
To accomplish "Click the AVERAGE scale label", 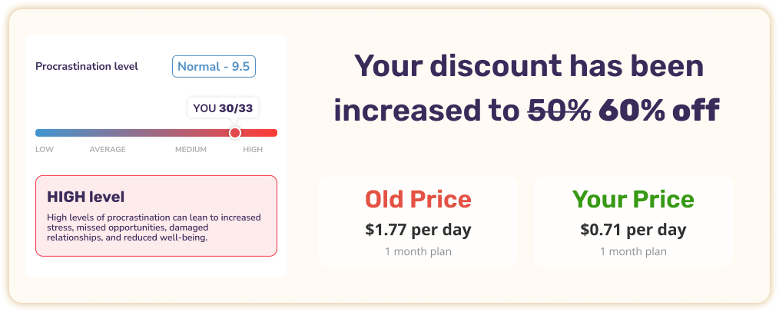I will (108, 149).
